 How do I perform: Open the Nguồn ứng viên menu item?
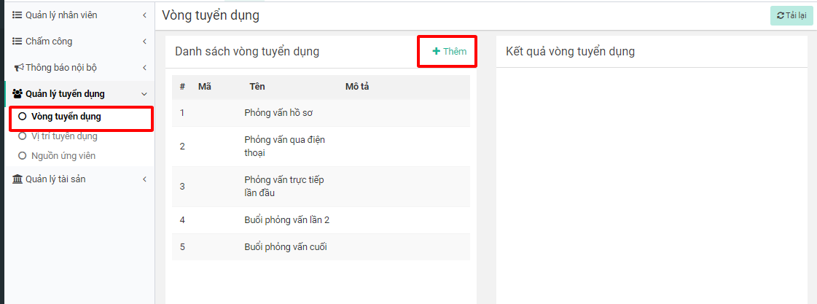point(63,156)
